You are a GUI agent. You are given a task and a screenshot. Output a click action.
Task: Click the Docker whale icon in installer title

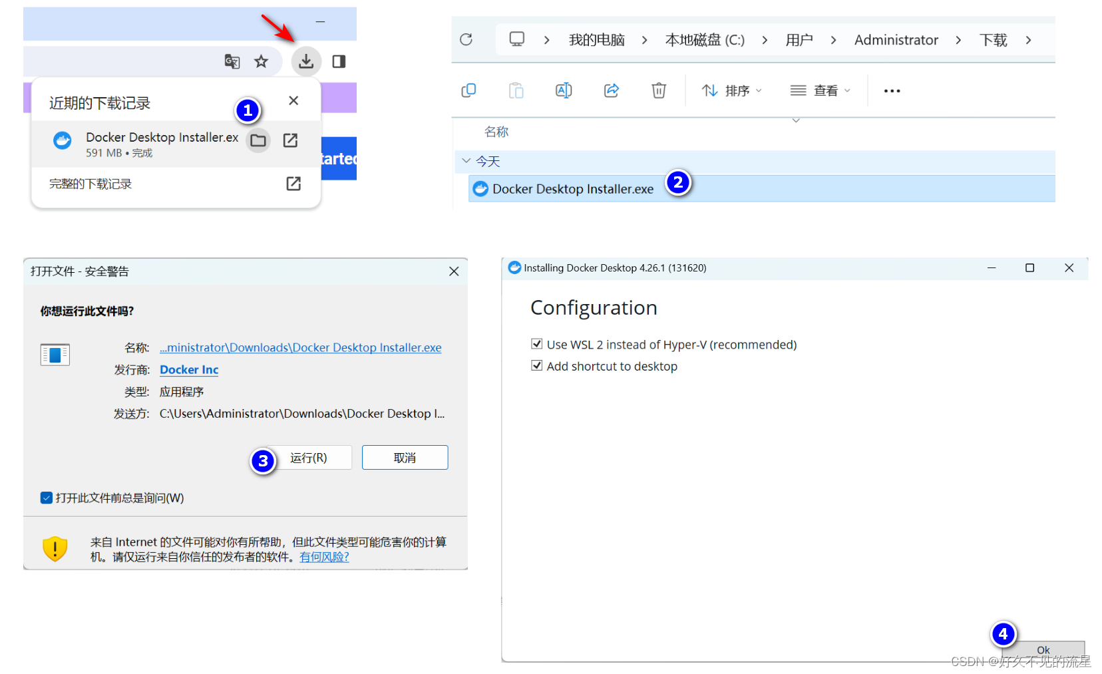click(x=514, y=267)
